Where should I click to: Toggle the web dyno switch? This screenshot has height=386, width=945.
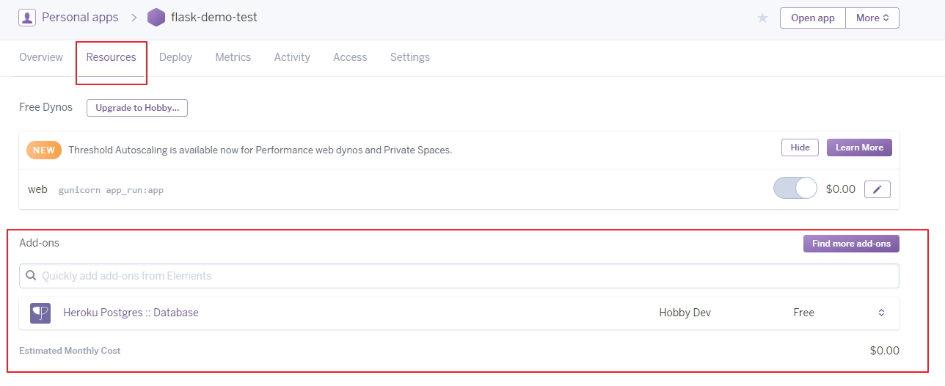pos(795,189)
